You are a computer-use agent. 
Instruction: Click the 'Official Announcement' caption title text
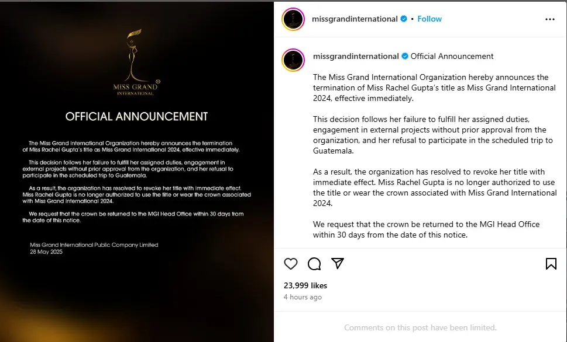[452, 56]
